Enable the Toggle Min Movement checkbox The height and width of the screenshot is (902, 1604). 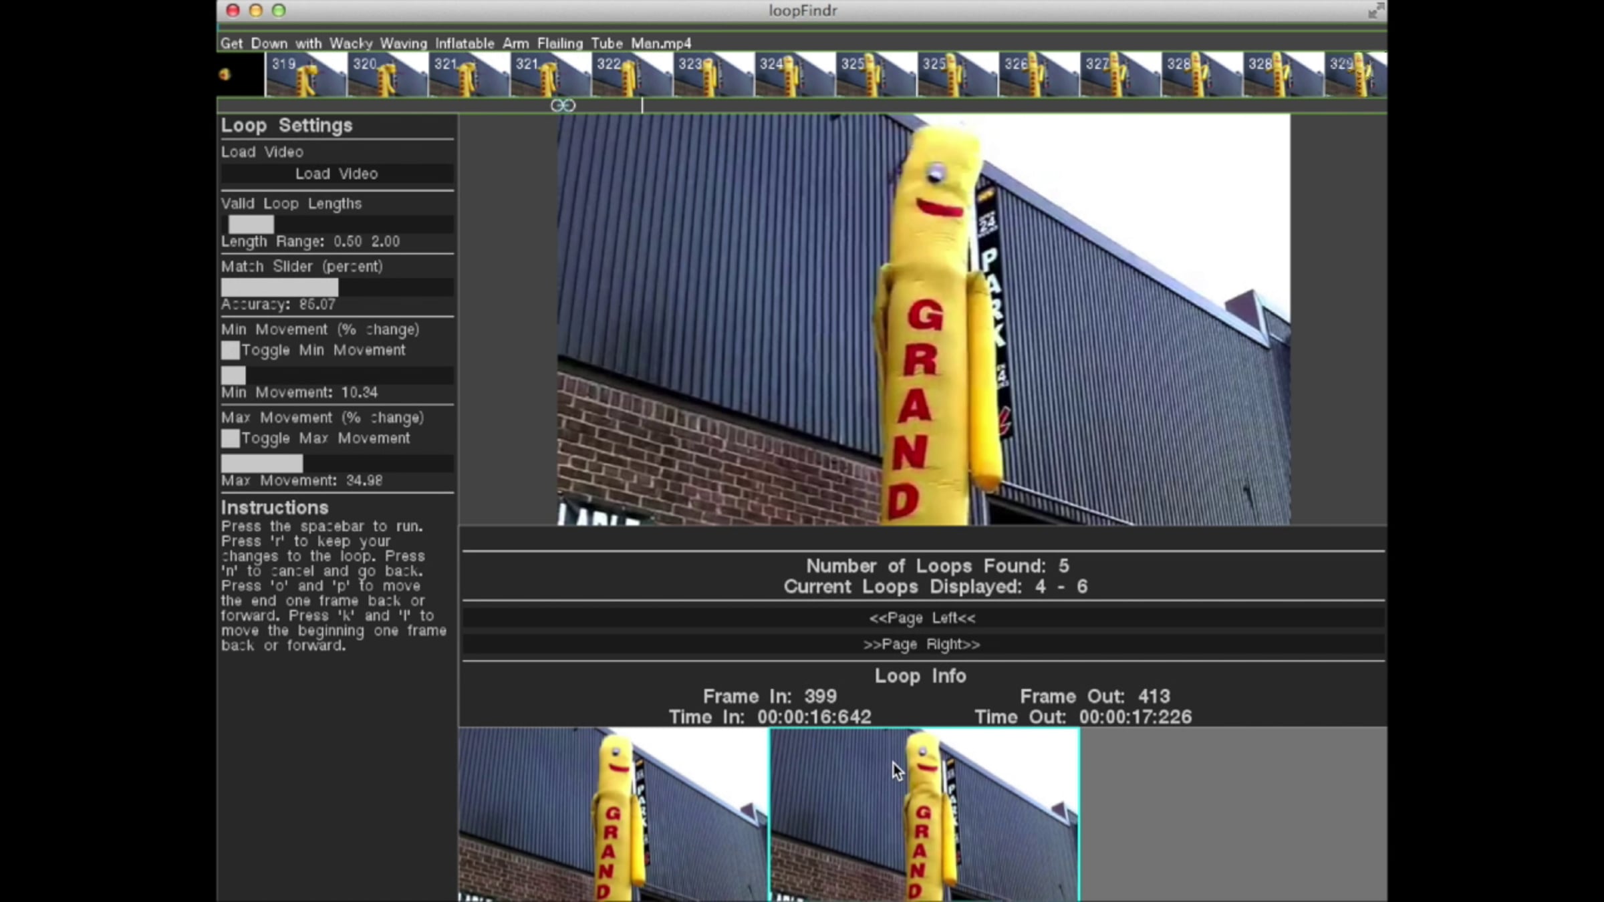tap(230, 350)
